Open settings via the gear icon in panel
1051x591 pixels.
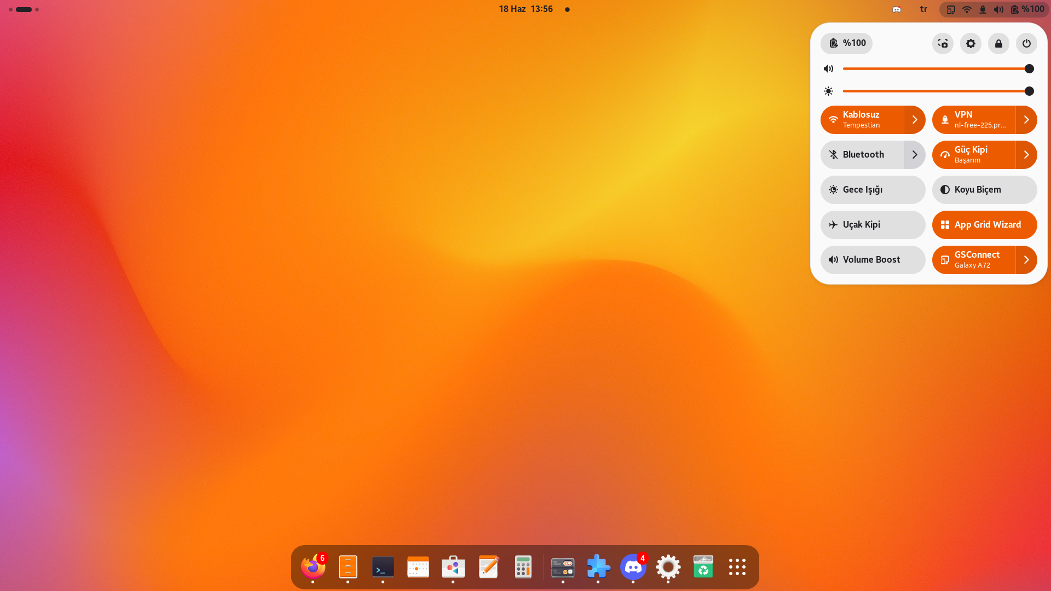point(971,43)
